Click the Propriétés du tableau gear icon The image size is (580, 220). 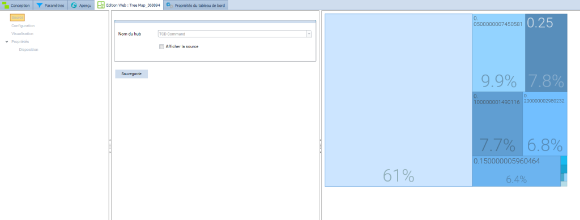pyautogui.click(x=169, y=5)
